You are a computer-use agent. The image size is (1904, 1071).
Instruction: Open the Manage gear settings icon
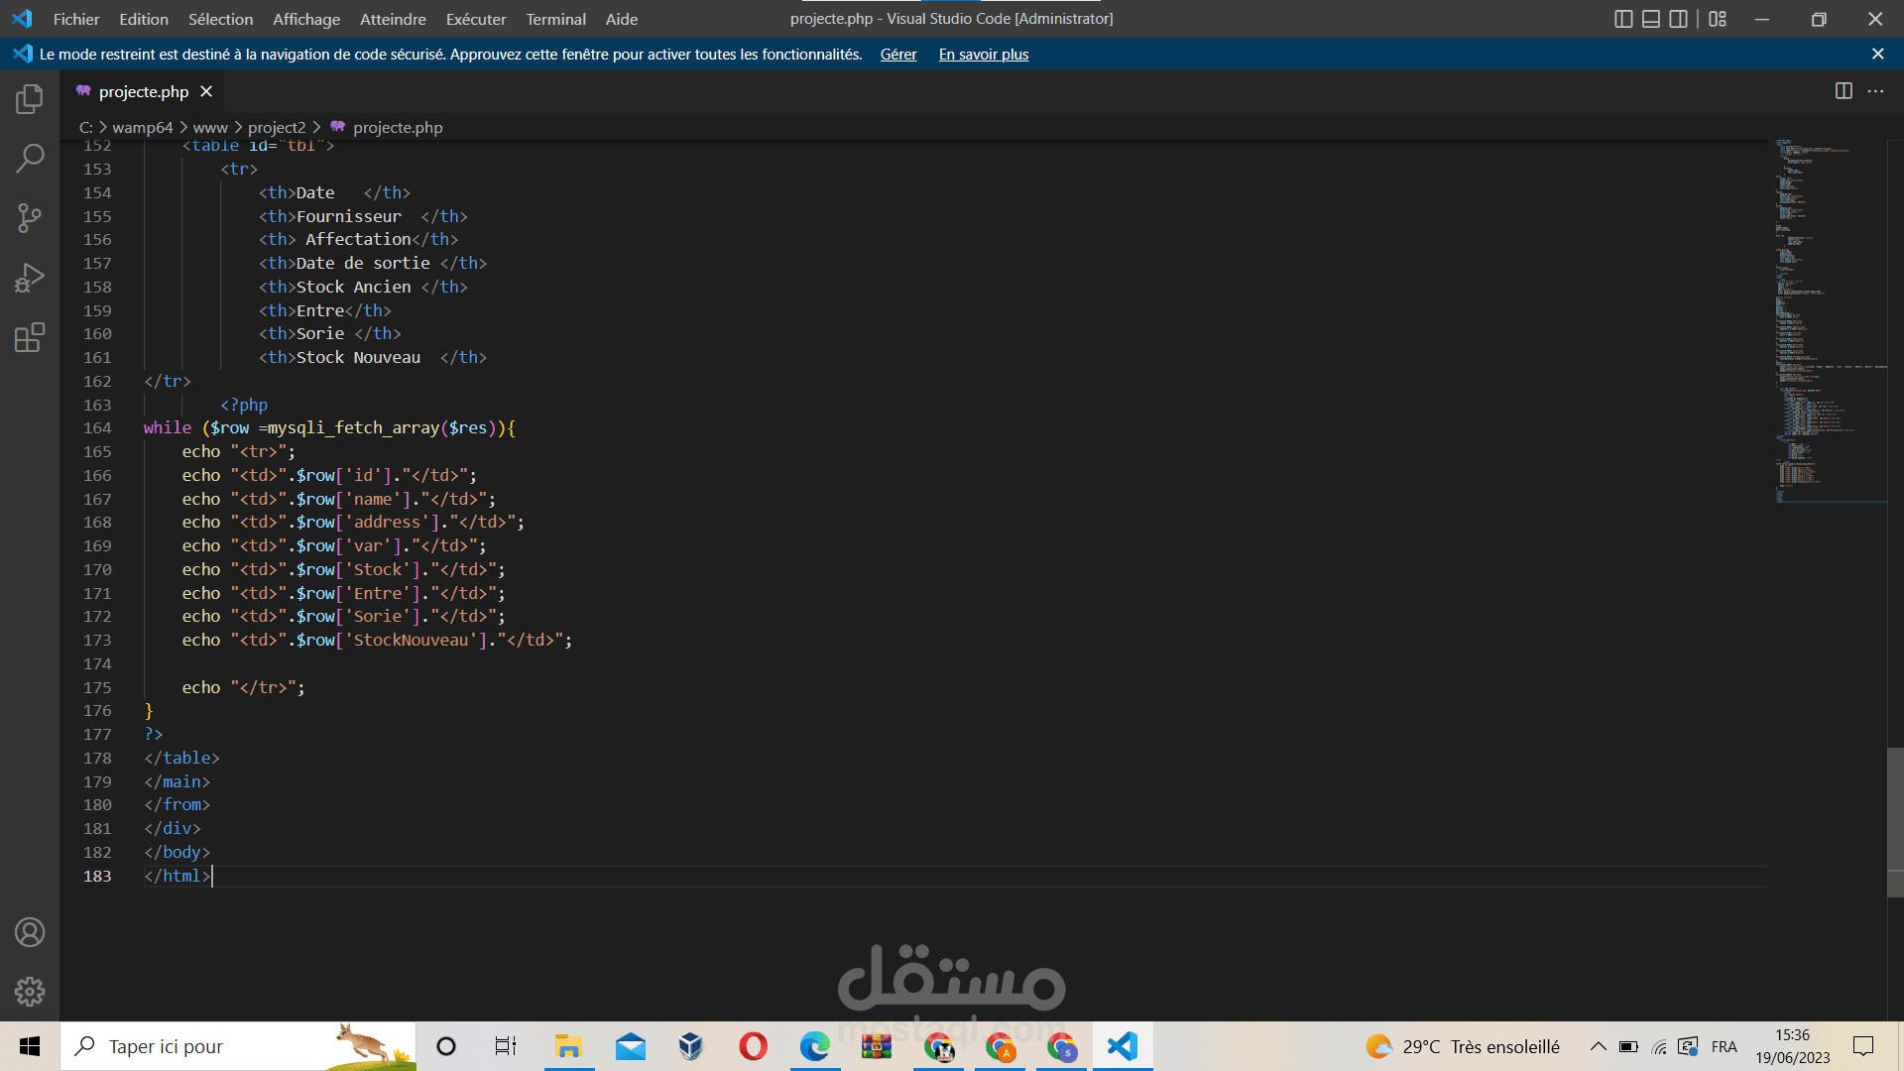(30, 992)
